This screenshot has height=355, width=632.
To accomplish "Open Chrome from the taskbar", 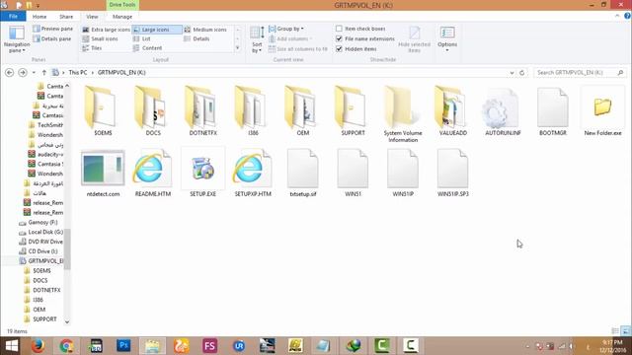I will [66, 346].
